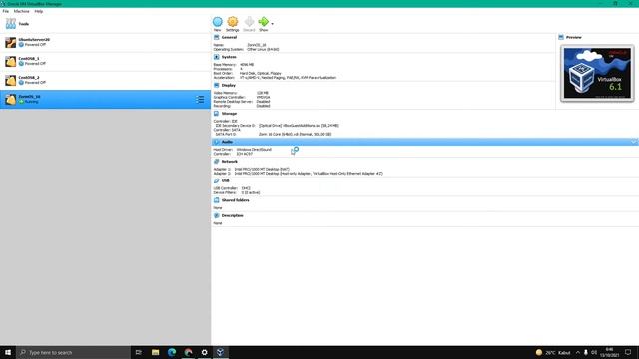The width and height of the screenshot is (639, 359).
Task: Launch Chrome from the taskbar
Action: (x=188, y=352)
